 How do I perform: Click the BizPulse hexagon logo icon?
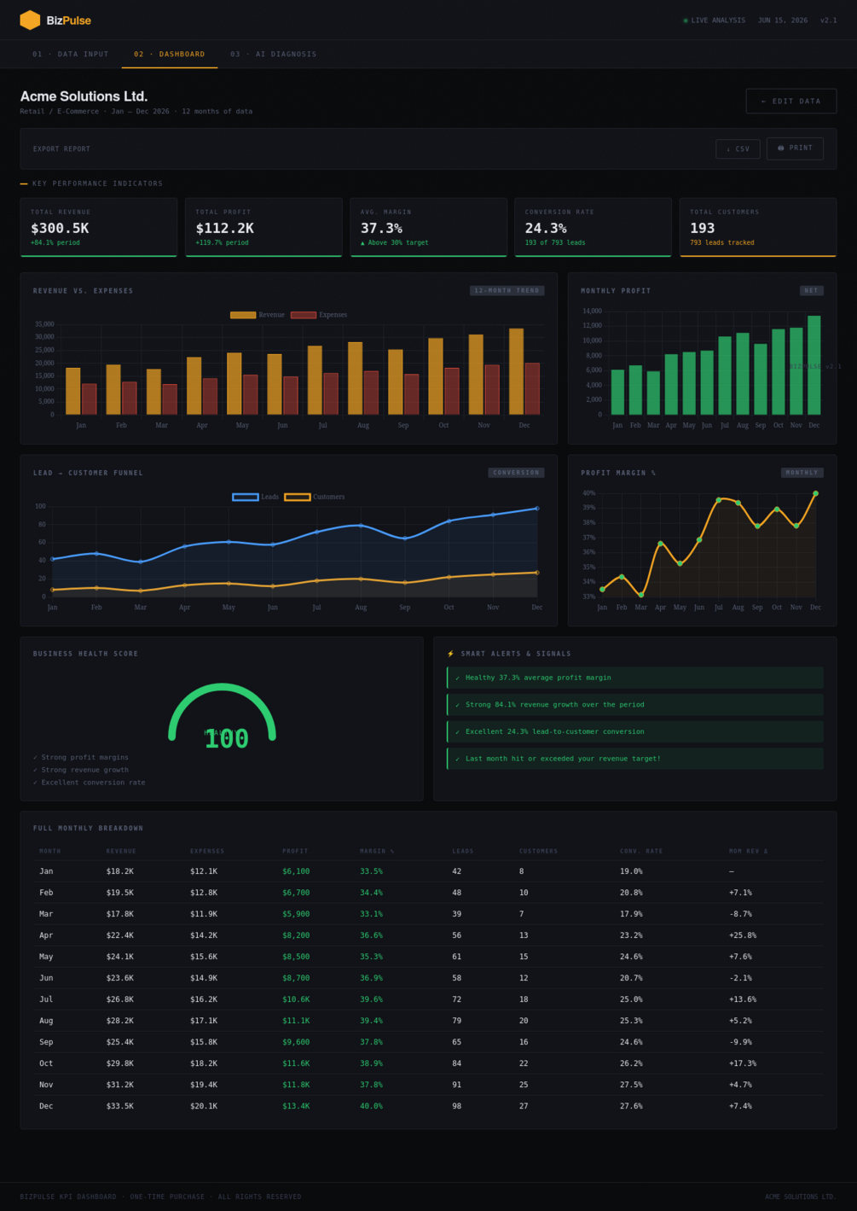pyautogui.click(x=30, y=20)
